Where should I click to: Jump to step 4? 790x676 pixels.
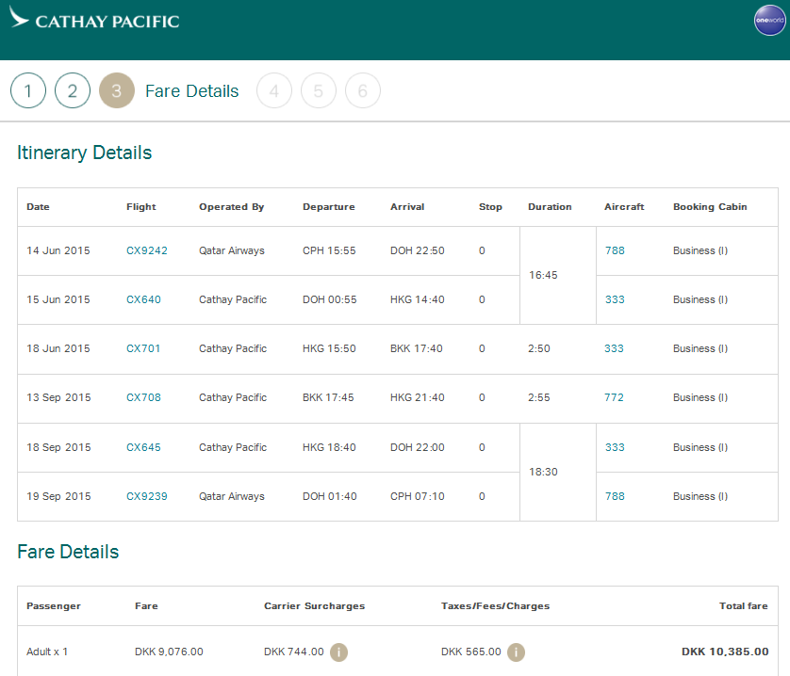pyautogui.click(x=274, y=90)
